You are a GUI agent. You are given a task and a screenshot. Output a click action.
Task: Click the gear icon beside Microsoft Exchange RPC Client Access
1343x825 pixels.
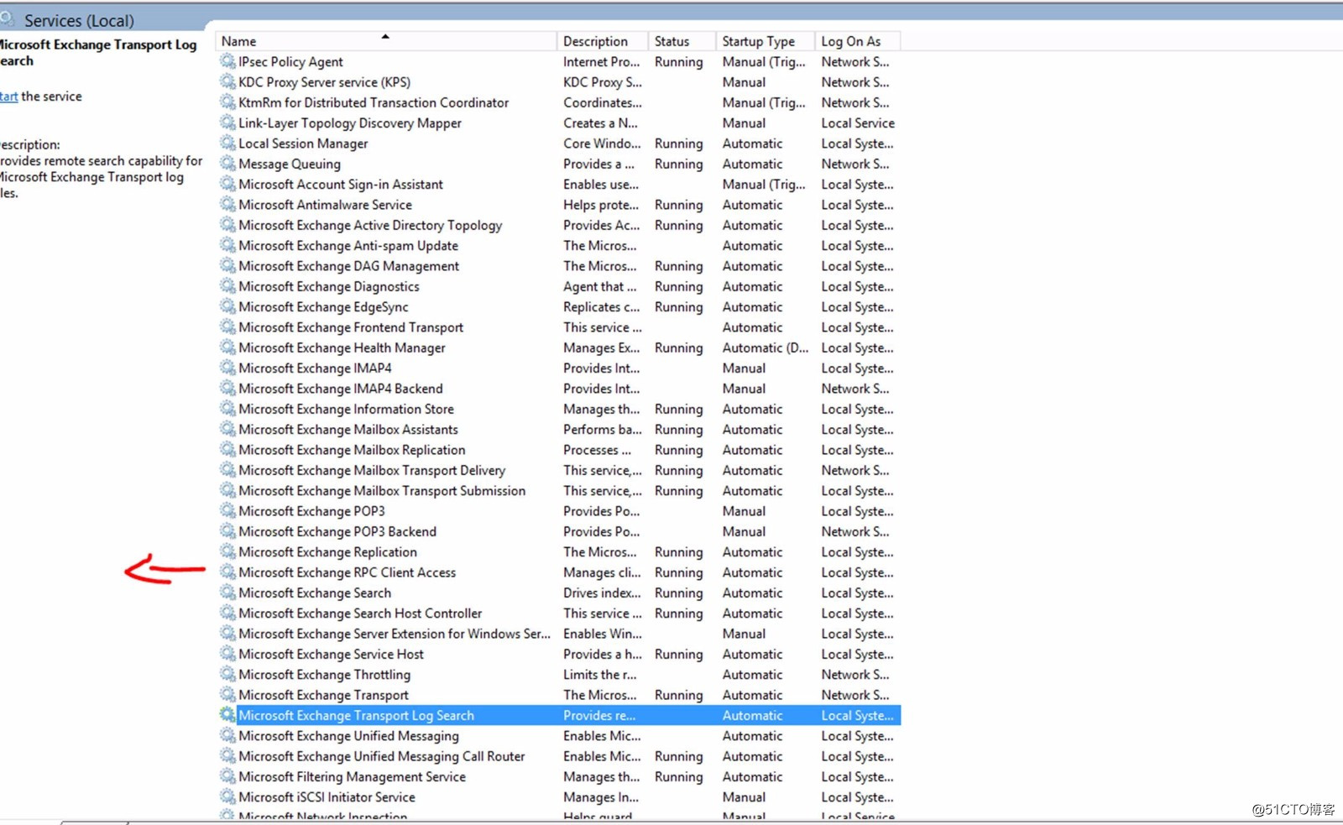227,572
